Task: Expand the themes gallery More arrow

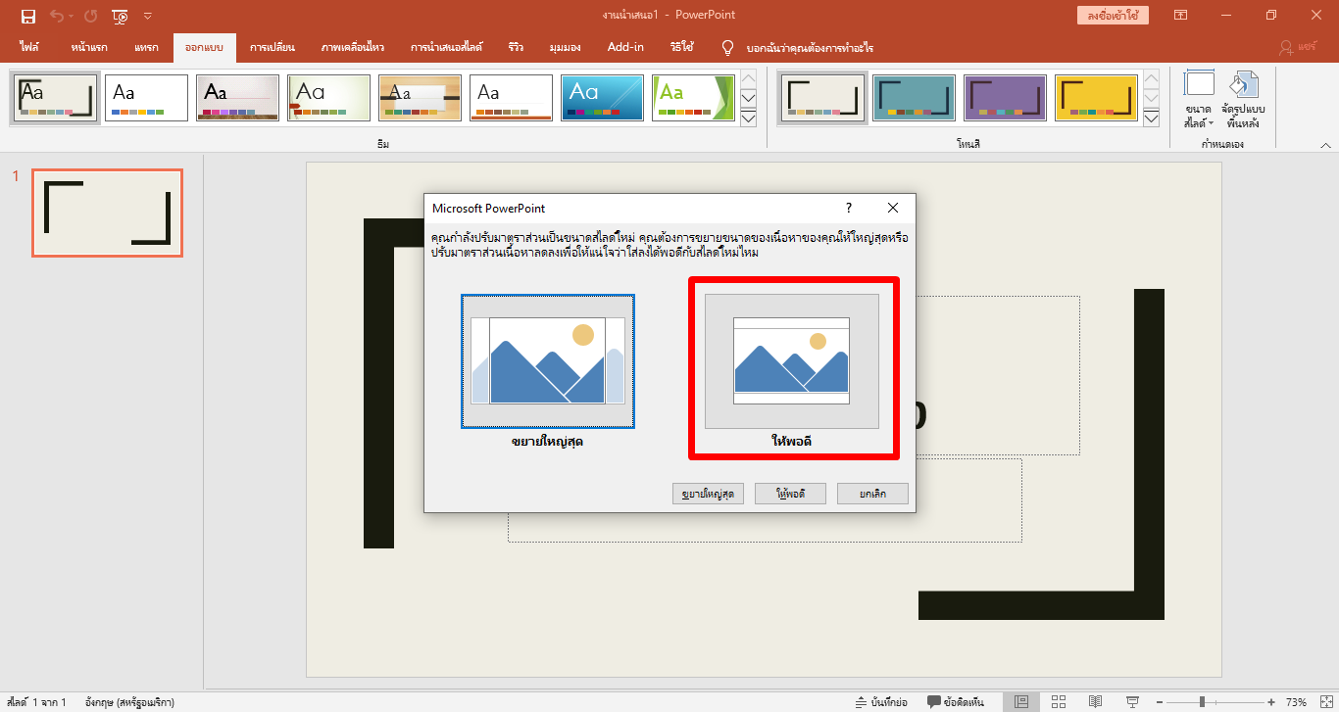Action: [x=748, y=119]
